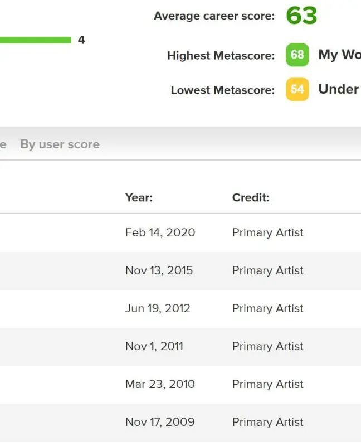Click the green 68 Metascore badge

[297, 55]
